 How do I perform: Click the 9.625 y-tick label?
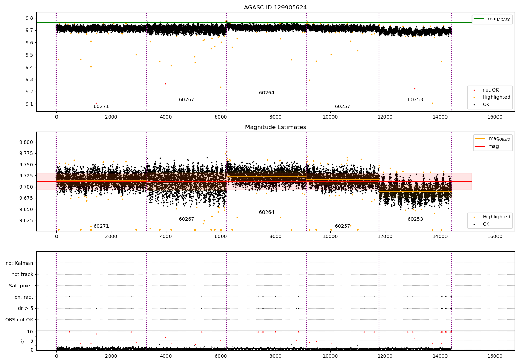(x=26, y=220)
